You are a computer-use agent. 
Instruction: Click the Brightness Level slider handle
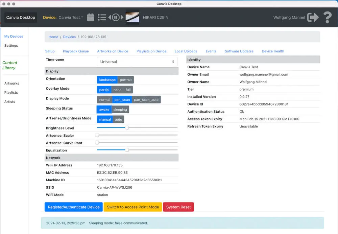127,128
